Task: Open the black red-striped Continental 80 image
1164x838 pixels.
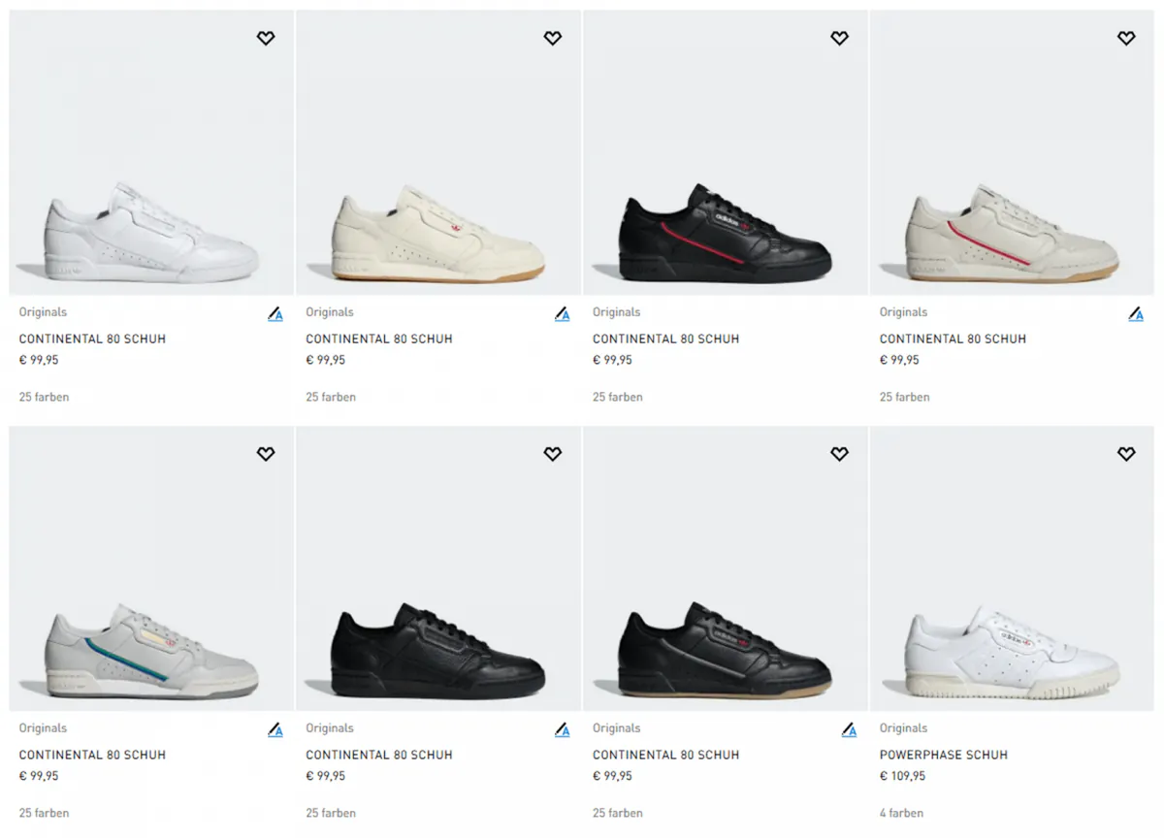Action: tap(725, 233)
